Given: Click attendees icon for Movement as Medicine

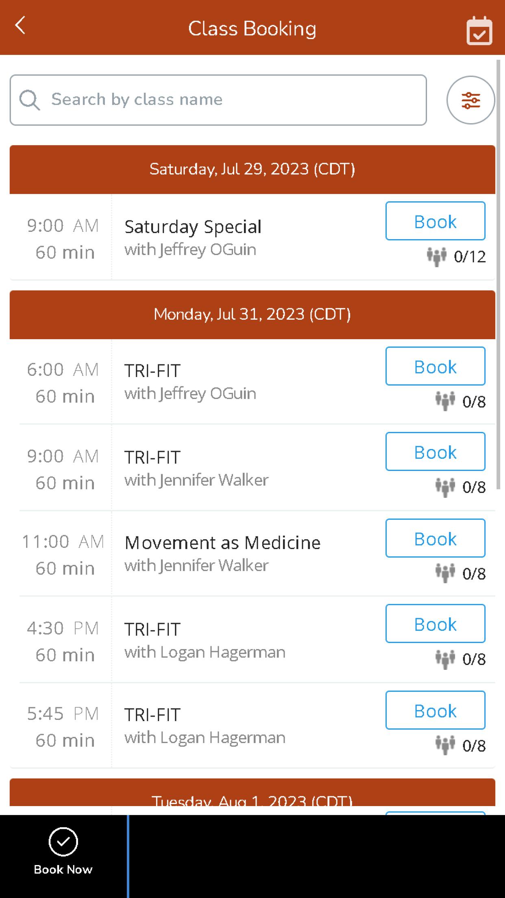Looking at the screenshot, I should (x=445, y=573).
